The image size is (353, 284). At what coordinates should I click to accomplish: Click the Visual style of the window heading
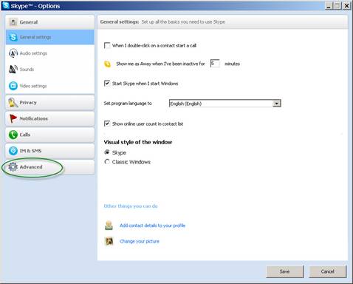pyautogui.click(x=138, y=142)
